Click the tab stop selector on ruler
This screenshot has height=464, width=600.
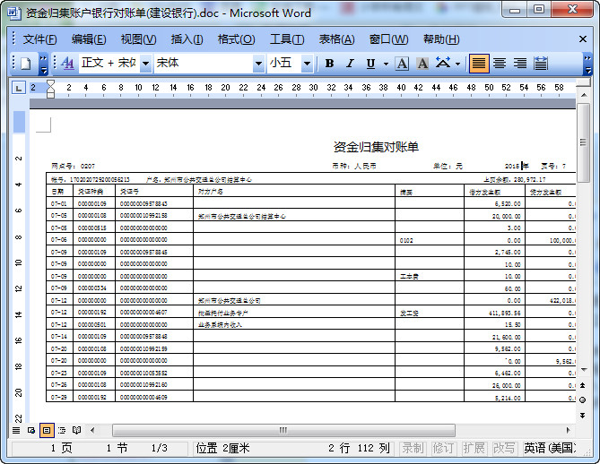(18, 88)
